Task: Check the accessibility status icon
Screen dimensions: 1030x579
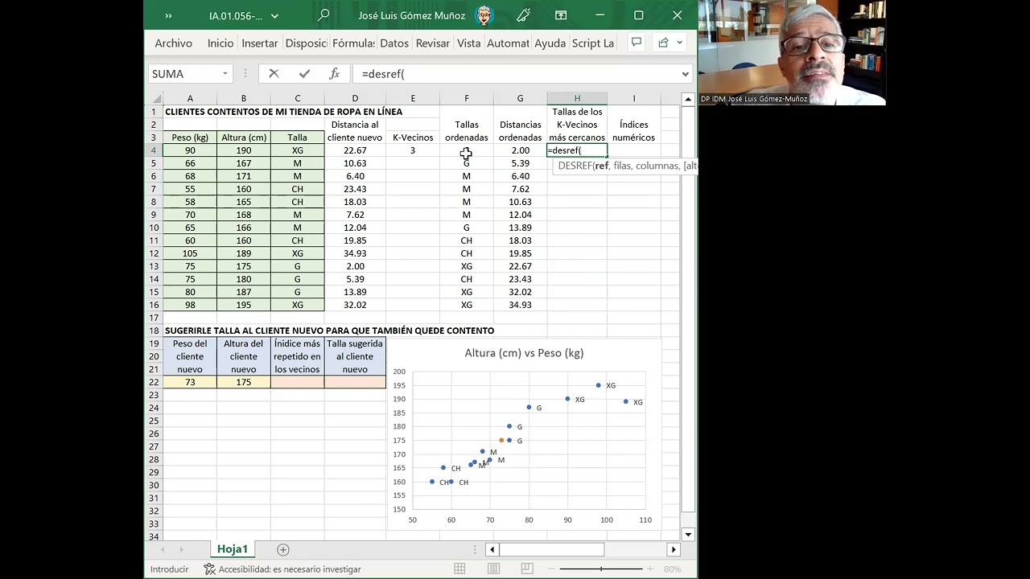Action: tap(210, 569)
